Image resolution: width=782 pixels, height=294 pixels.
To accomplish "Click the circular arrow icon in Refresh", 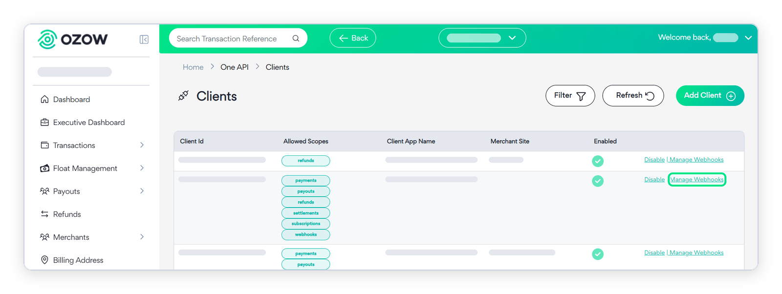I will point(650,96).
